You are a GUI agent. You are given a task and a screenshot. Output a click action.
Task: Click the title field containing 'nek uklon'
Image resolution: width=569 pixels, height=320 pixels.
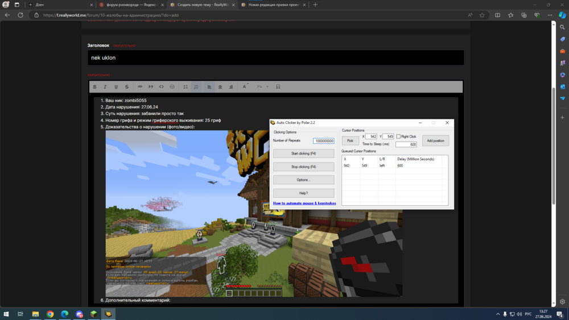pyautogui.click(x=276, y=57)
